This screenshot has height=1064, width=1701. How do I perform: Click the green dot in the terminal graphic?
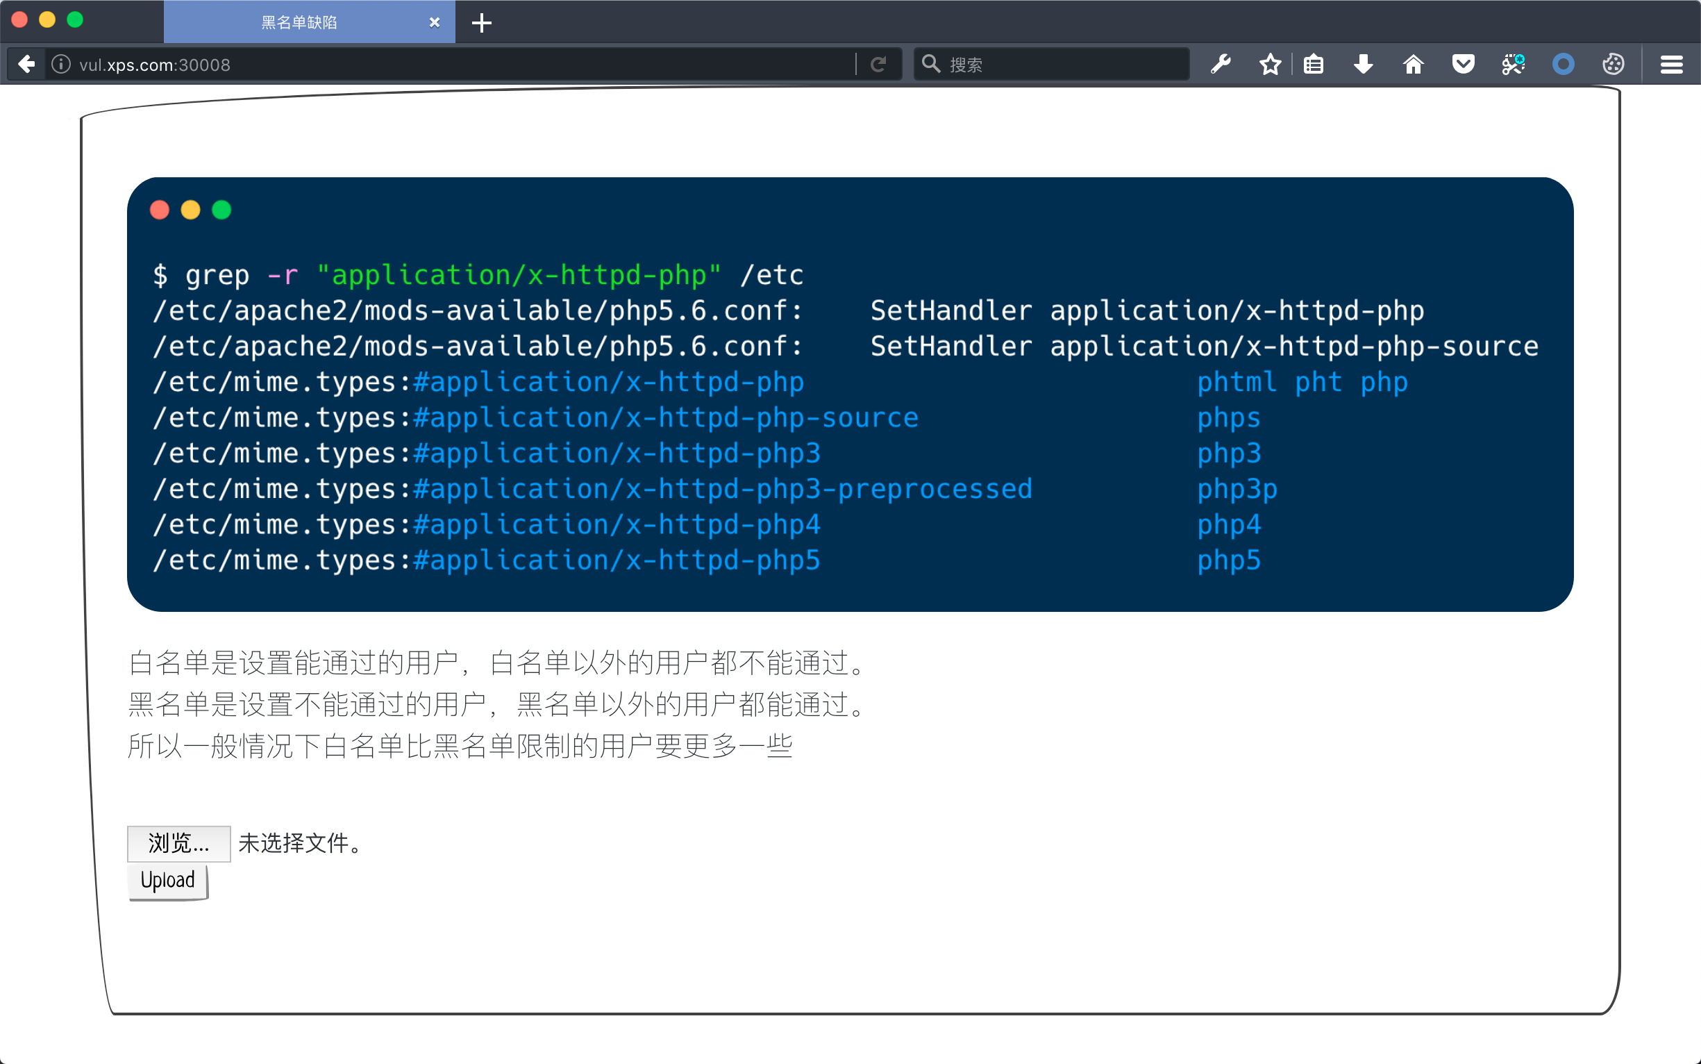221,210
